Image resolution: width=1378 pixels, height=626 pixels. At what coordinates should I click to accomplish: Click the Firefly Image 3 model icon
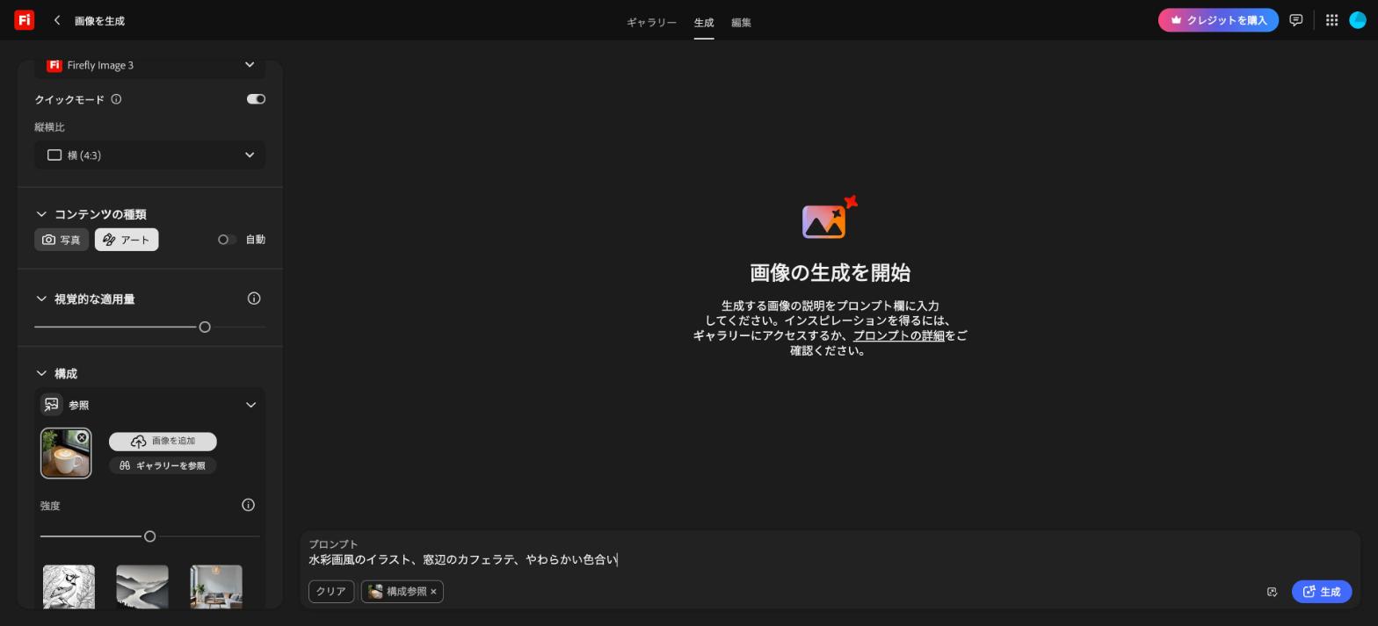[54, 65]
